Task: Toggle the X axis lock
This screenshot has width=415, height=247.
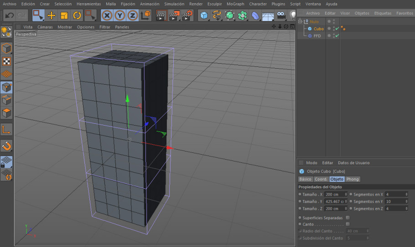Action: 107,15
